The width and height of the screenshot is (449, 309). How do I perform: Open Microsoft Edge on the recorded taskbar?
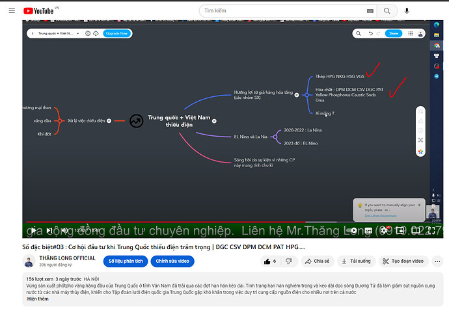coord(437,25)
